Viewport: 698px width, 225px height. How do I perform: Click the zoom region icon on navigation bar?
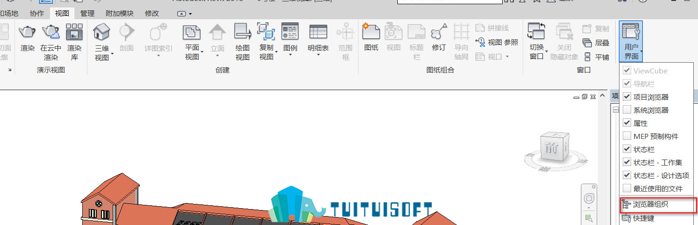589,218
